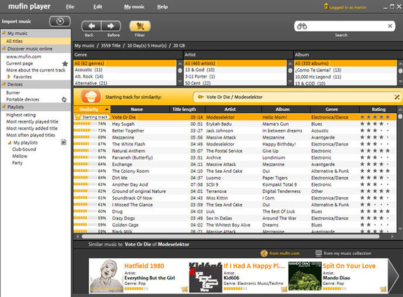
Task: Click the binoculars search icon
Action: (302, 26)
